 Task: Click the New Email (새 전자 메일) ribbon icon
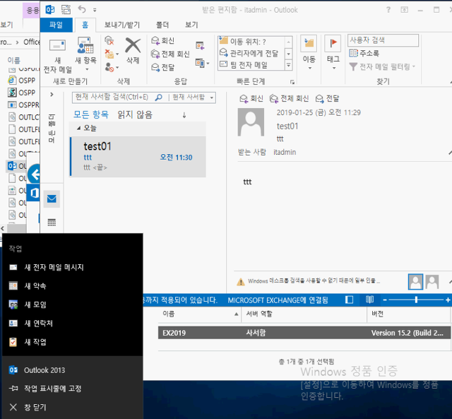click(57, 55)
